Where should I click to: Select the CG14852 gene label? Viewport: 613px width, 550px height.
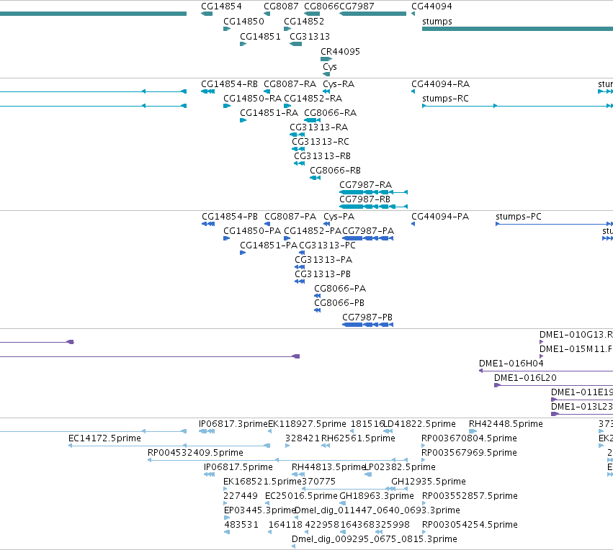pos(304,22)
